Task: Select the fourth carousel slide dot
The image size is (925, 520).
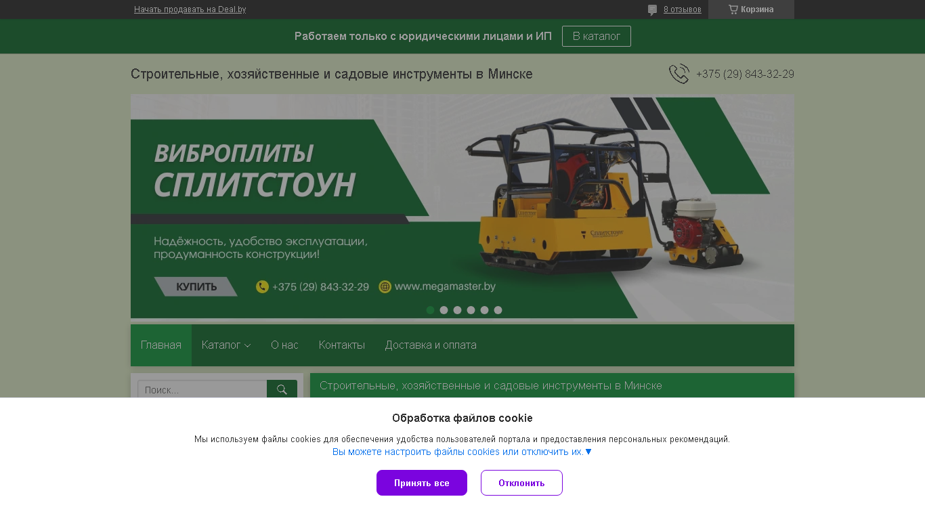Action: [x=471, y=310]
